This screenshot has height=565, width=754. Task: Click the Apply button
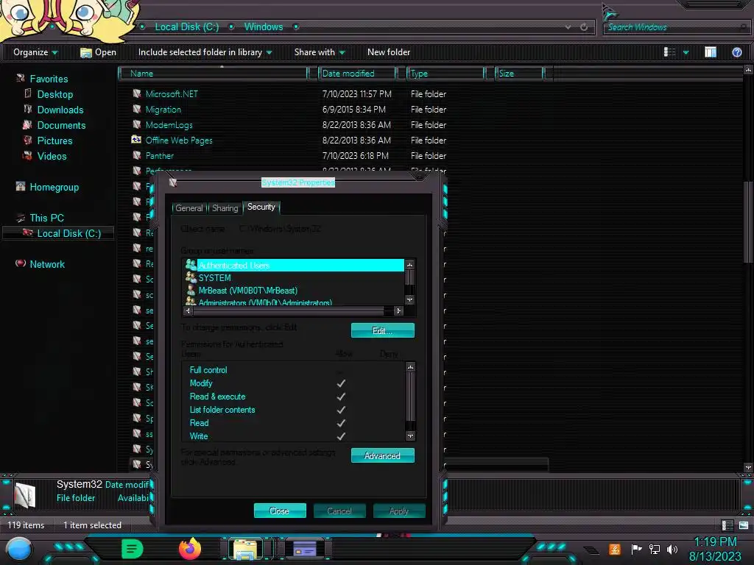click(x=398, y=511)
